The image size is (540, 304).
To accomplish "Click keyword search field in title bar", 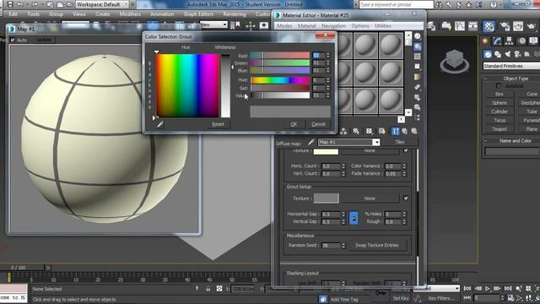I will (396, 4).
